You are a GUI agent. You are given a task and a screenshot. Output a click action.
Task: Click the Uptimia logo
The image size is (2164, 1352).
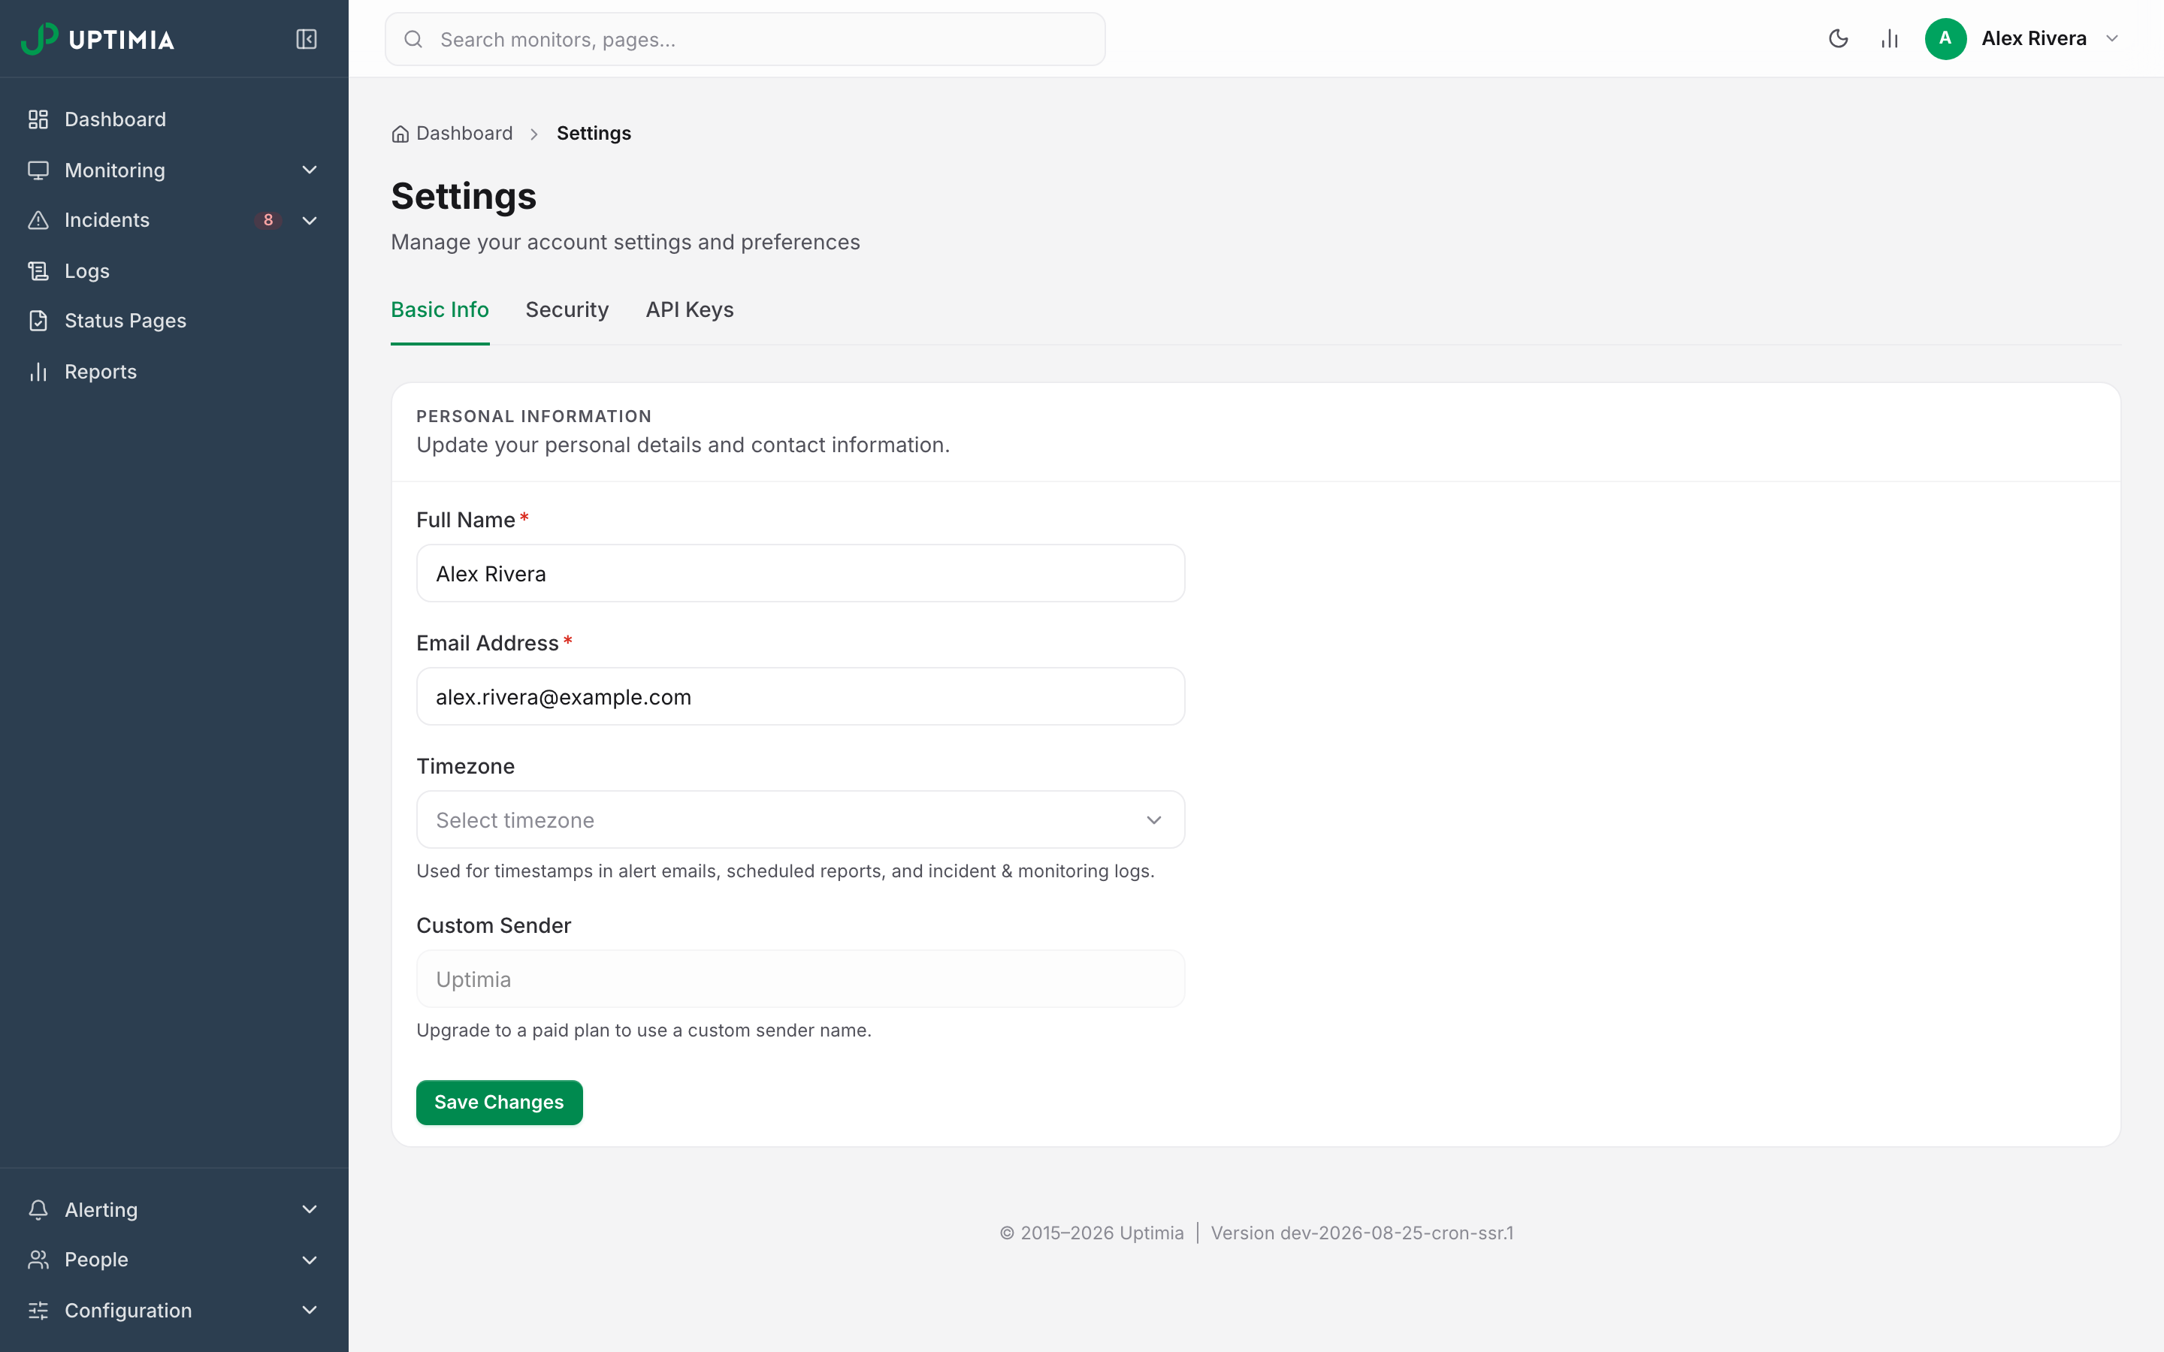coord(98,38)
